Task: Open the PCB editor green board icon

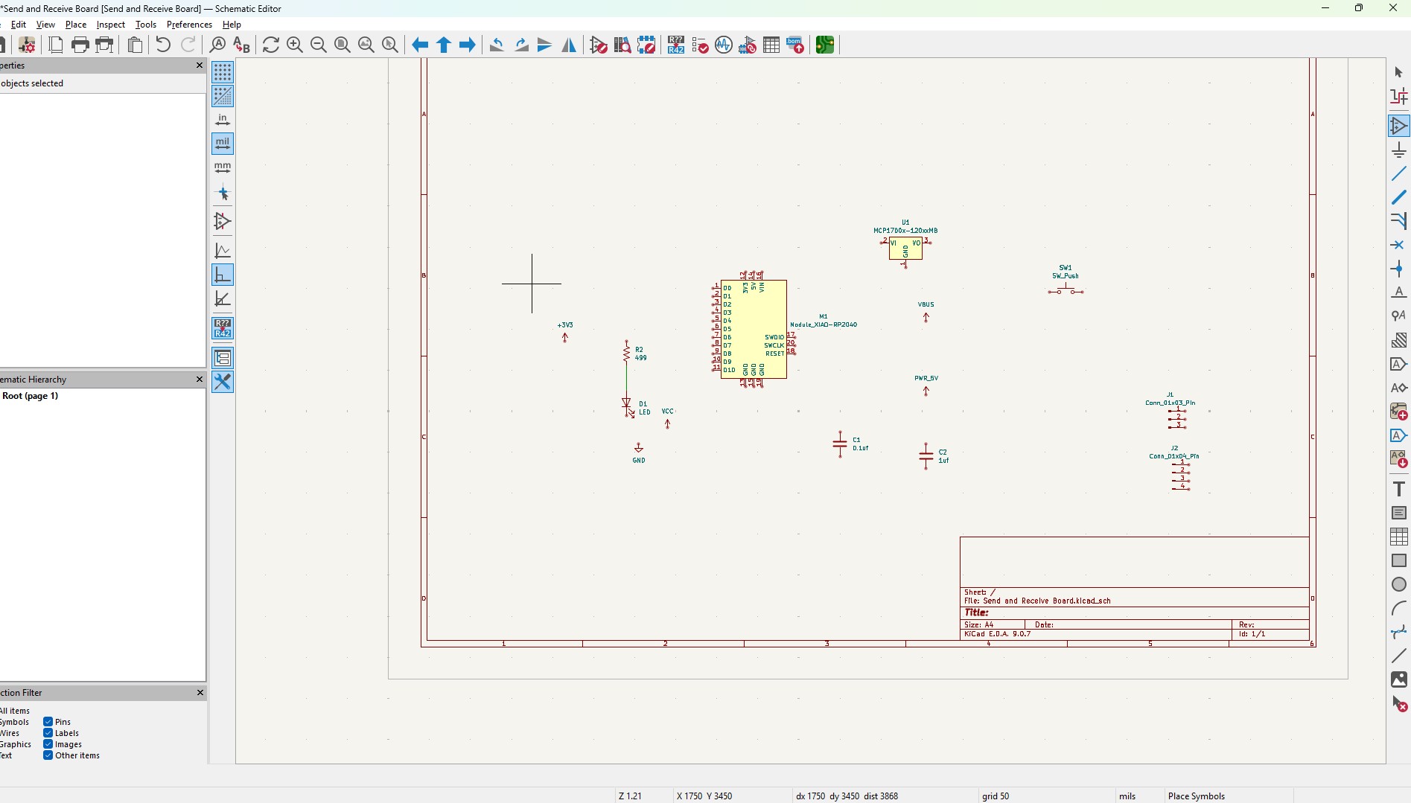Action: pyautogui.click(x=824, y=45)
